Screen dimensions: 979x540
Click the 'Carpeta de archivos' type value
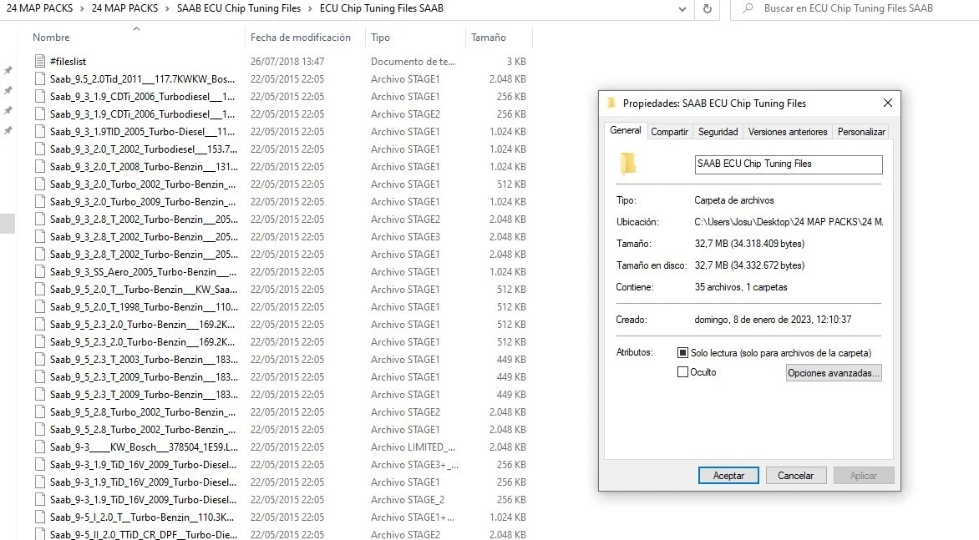pyautogui.click(x=733, y=200)
